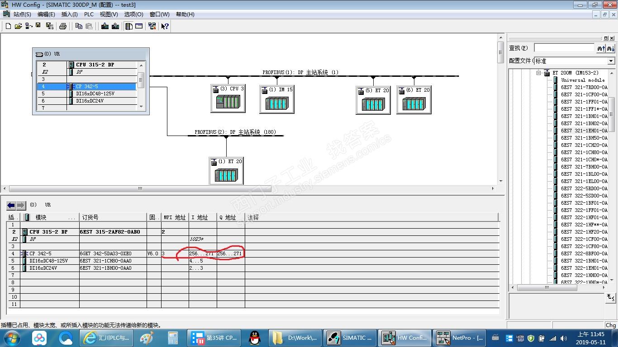The image size is (618, 347).
Task: Select CP 342-5 in the UR rack window
Action: tap(87, 86)
